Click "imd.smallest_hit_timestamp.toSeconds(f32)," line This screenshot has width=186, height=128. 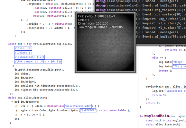[x=47, y=86]
